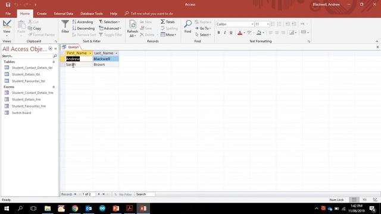This screenshot has height=214, width=381.
Task: Go to last record navigation arrow
Action: (104, 194)
